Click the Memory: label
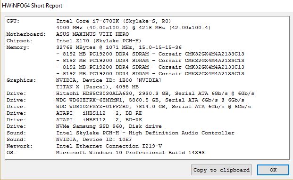The width and height of the screenshot is (293, 180). (x=18, y=47)
